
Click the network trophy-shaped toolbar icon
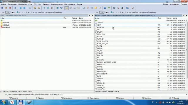tap(61, 8)
